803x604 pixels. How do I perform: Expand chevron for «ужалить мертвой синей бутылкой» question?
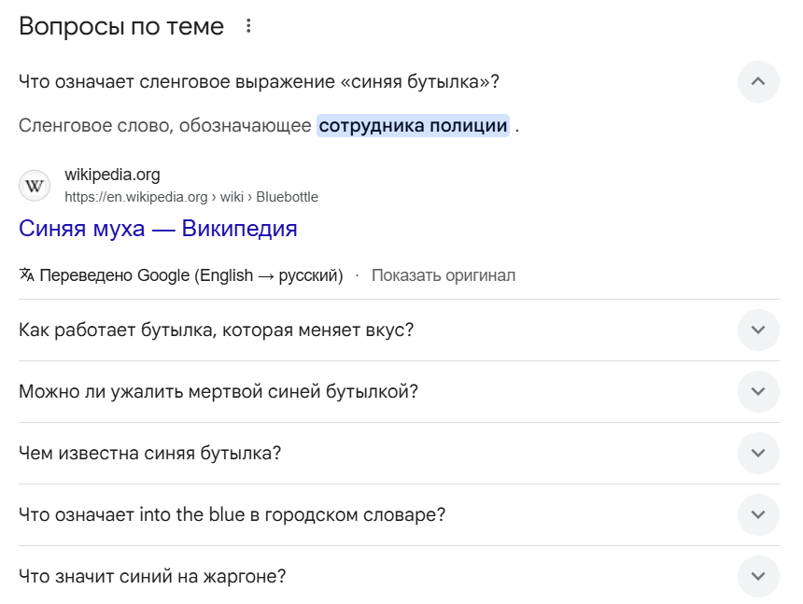pos(757,391)
